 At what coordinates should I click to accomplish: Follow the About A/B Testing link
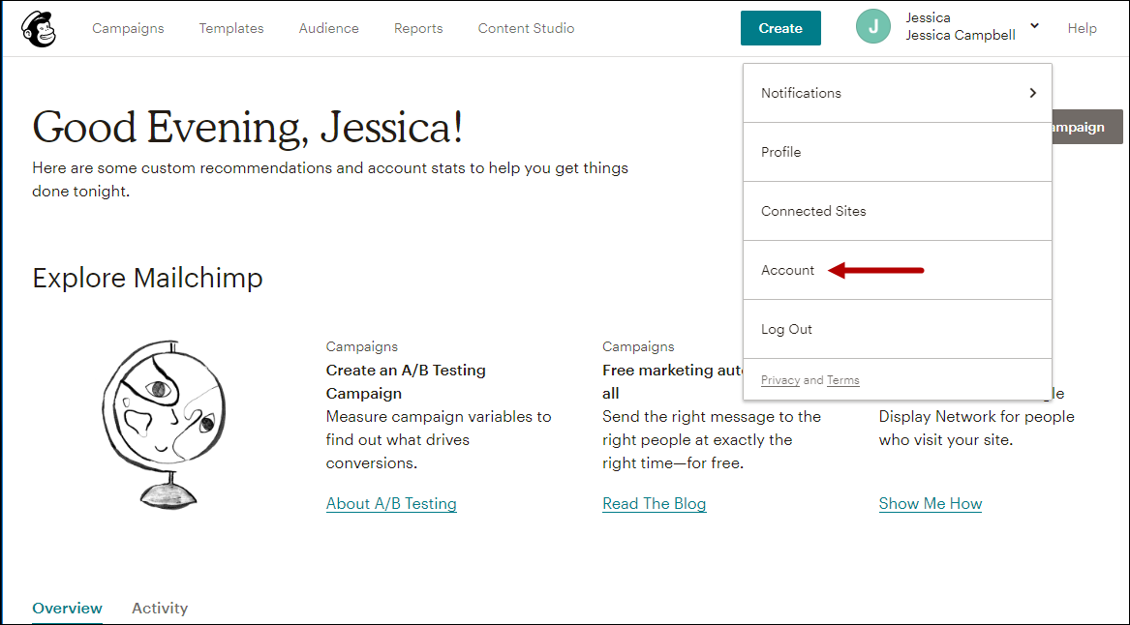tap(391, 503)
